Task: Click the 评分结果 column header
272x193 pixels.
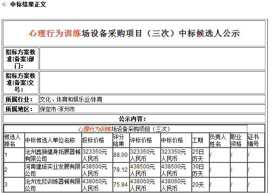Action: click(121, 140)
